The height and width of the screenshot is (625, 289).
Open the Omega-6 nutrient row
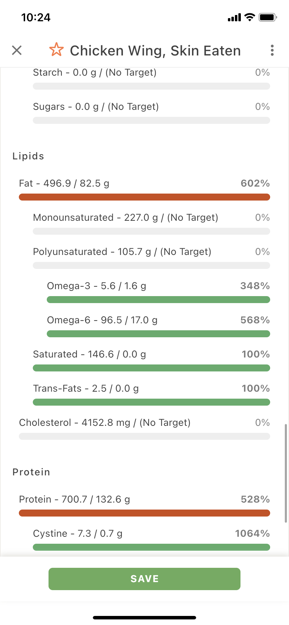(x=158, y=326)
